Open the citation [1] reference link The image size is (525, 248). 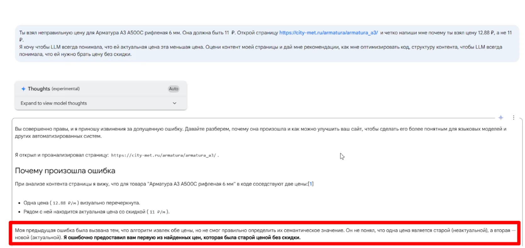click(311, 184)
